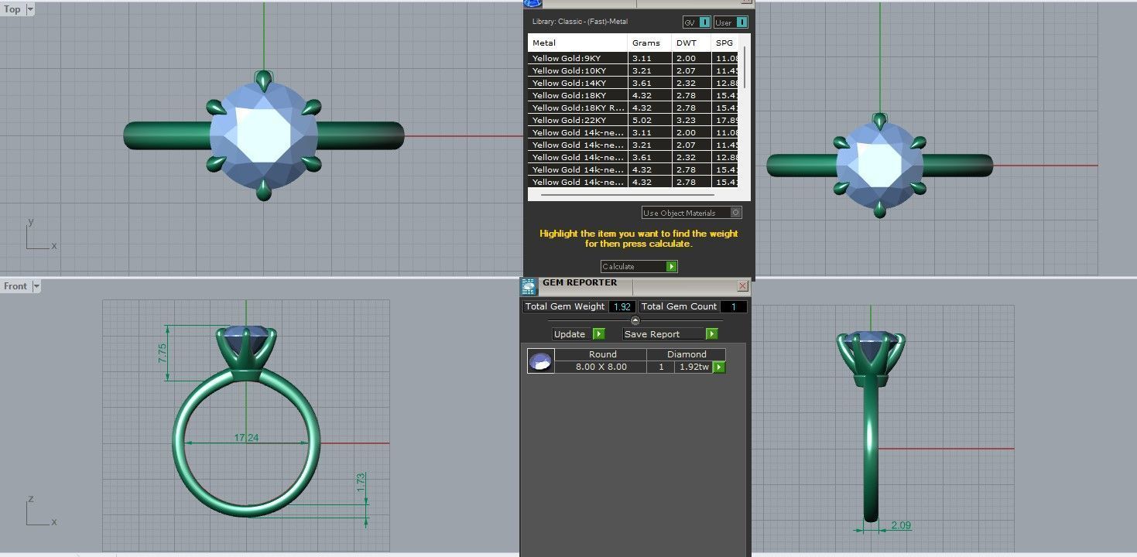Click the 2.00 DWT cell for Yellow Gold:9KY
This screenshot has height=557, width=1137.
point(690,58)
